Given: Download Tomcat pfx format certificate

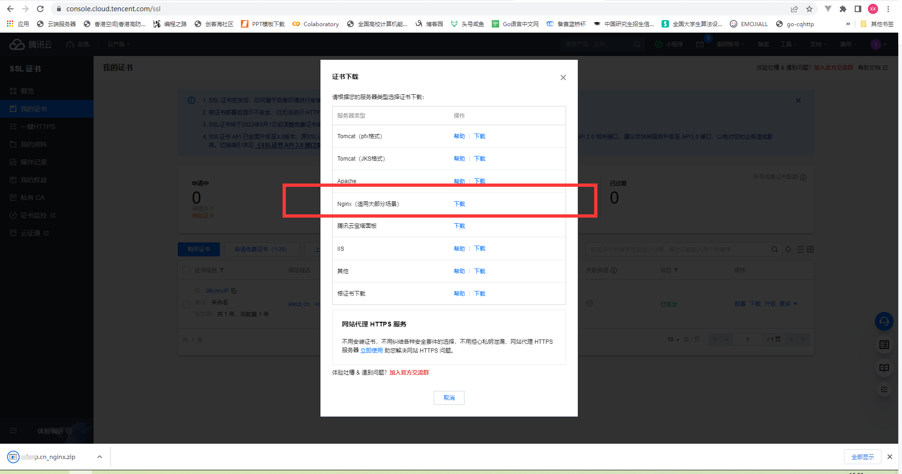Looking at the screenshot, I should tap(480, 136).
